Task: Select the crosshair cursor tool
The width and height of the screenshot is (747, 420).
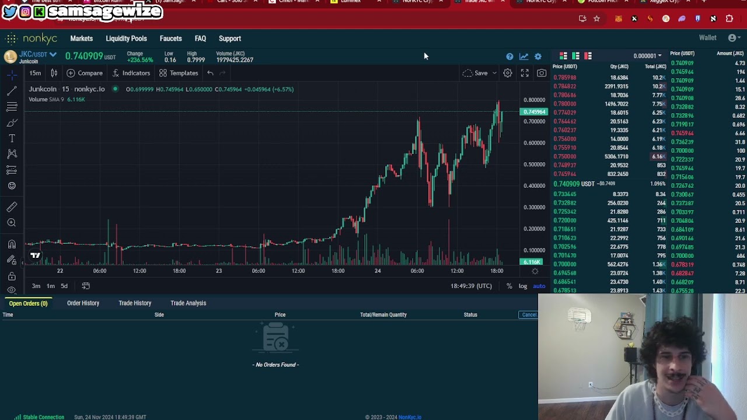Action: tap(12, 75)
